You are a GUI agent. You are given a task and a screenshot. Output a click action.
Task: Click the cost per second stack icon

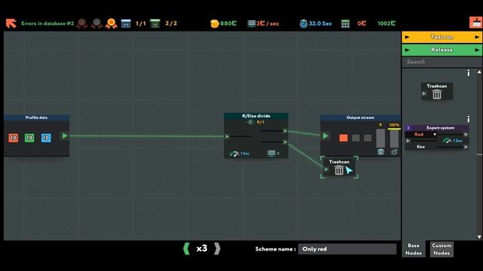[x=251, y=23]
